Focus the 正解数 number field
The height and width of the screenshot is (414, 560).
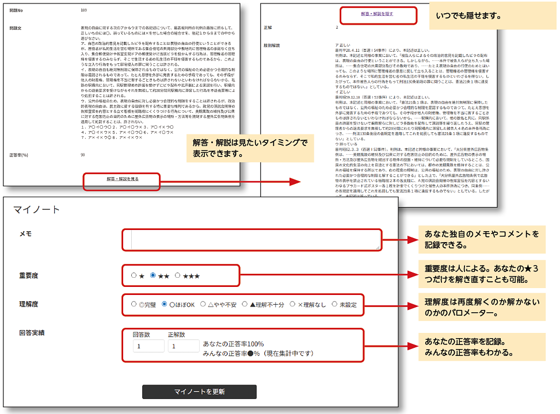(182, 346)
